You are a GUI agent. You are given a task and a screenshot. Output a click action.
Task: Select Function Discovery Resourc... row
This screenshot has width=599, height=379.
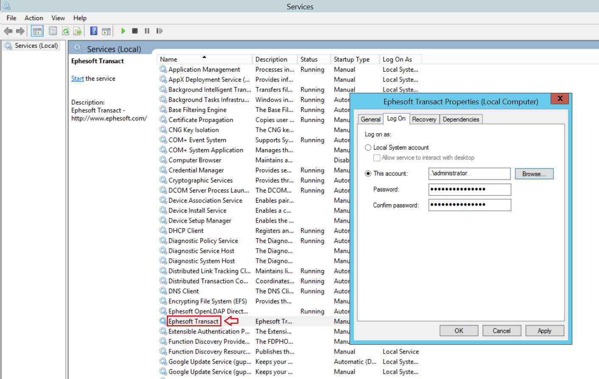tap(210, 351)
